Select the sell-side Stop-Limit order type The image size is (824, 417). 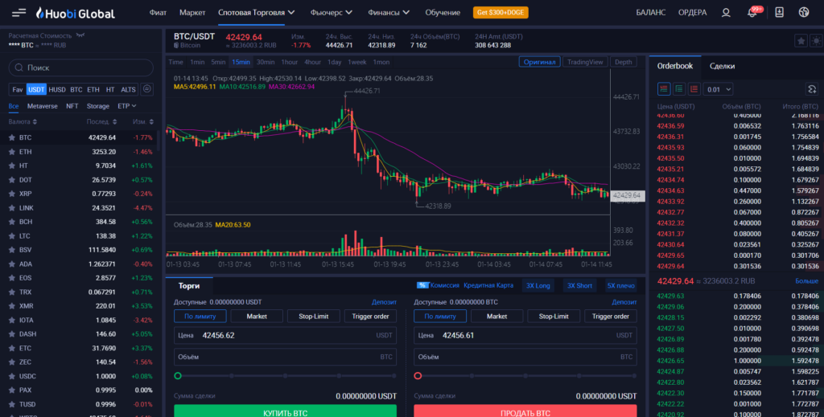[554, 317]
